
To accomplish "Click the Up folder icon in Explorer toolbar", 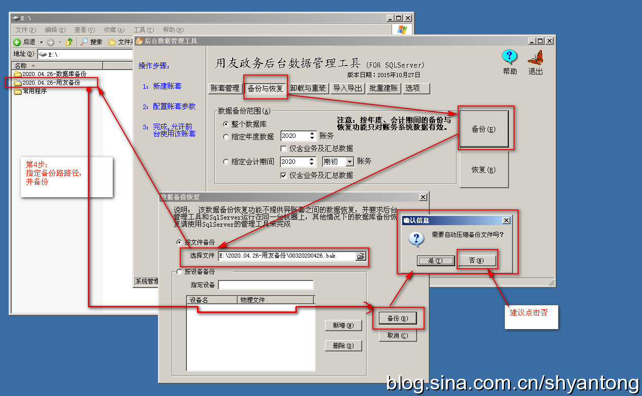I will [x=69, y=42].
